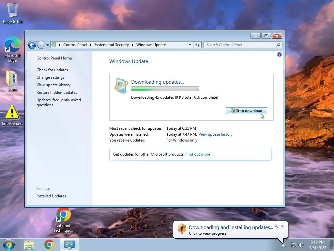The height and width of the screenshot is (251, 334).
Task: Open Windows Explorer from taskbar
Action: (x=29, y=244)
